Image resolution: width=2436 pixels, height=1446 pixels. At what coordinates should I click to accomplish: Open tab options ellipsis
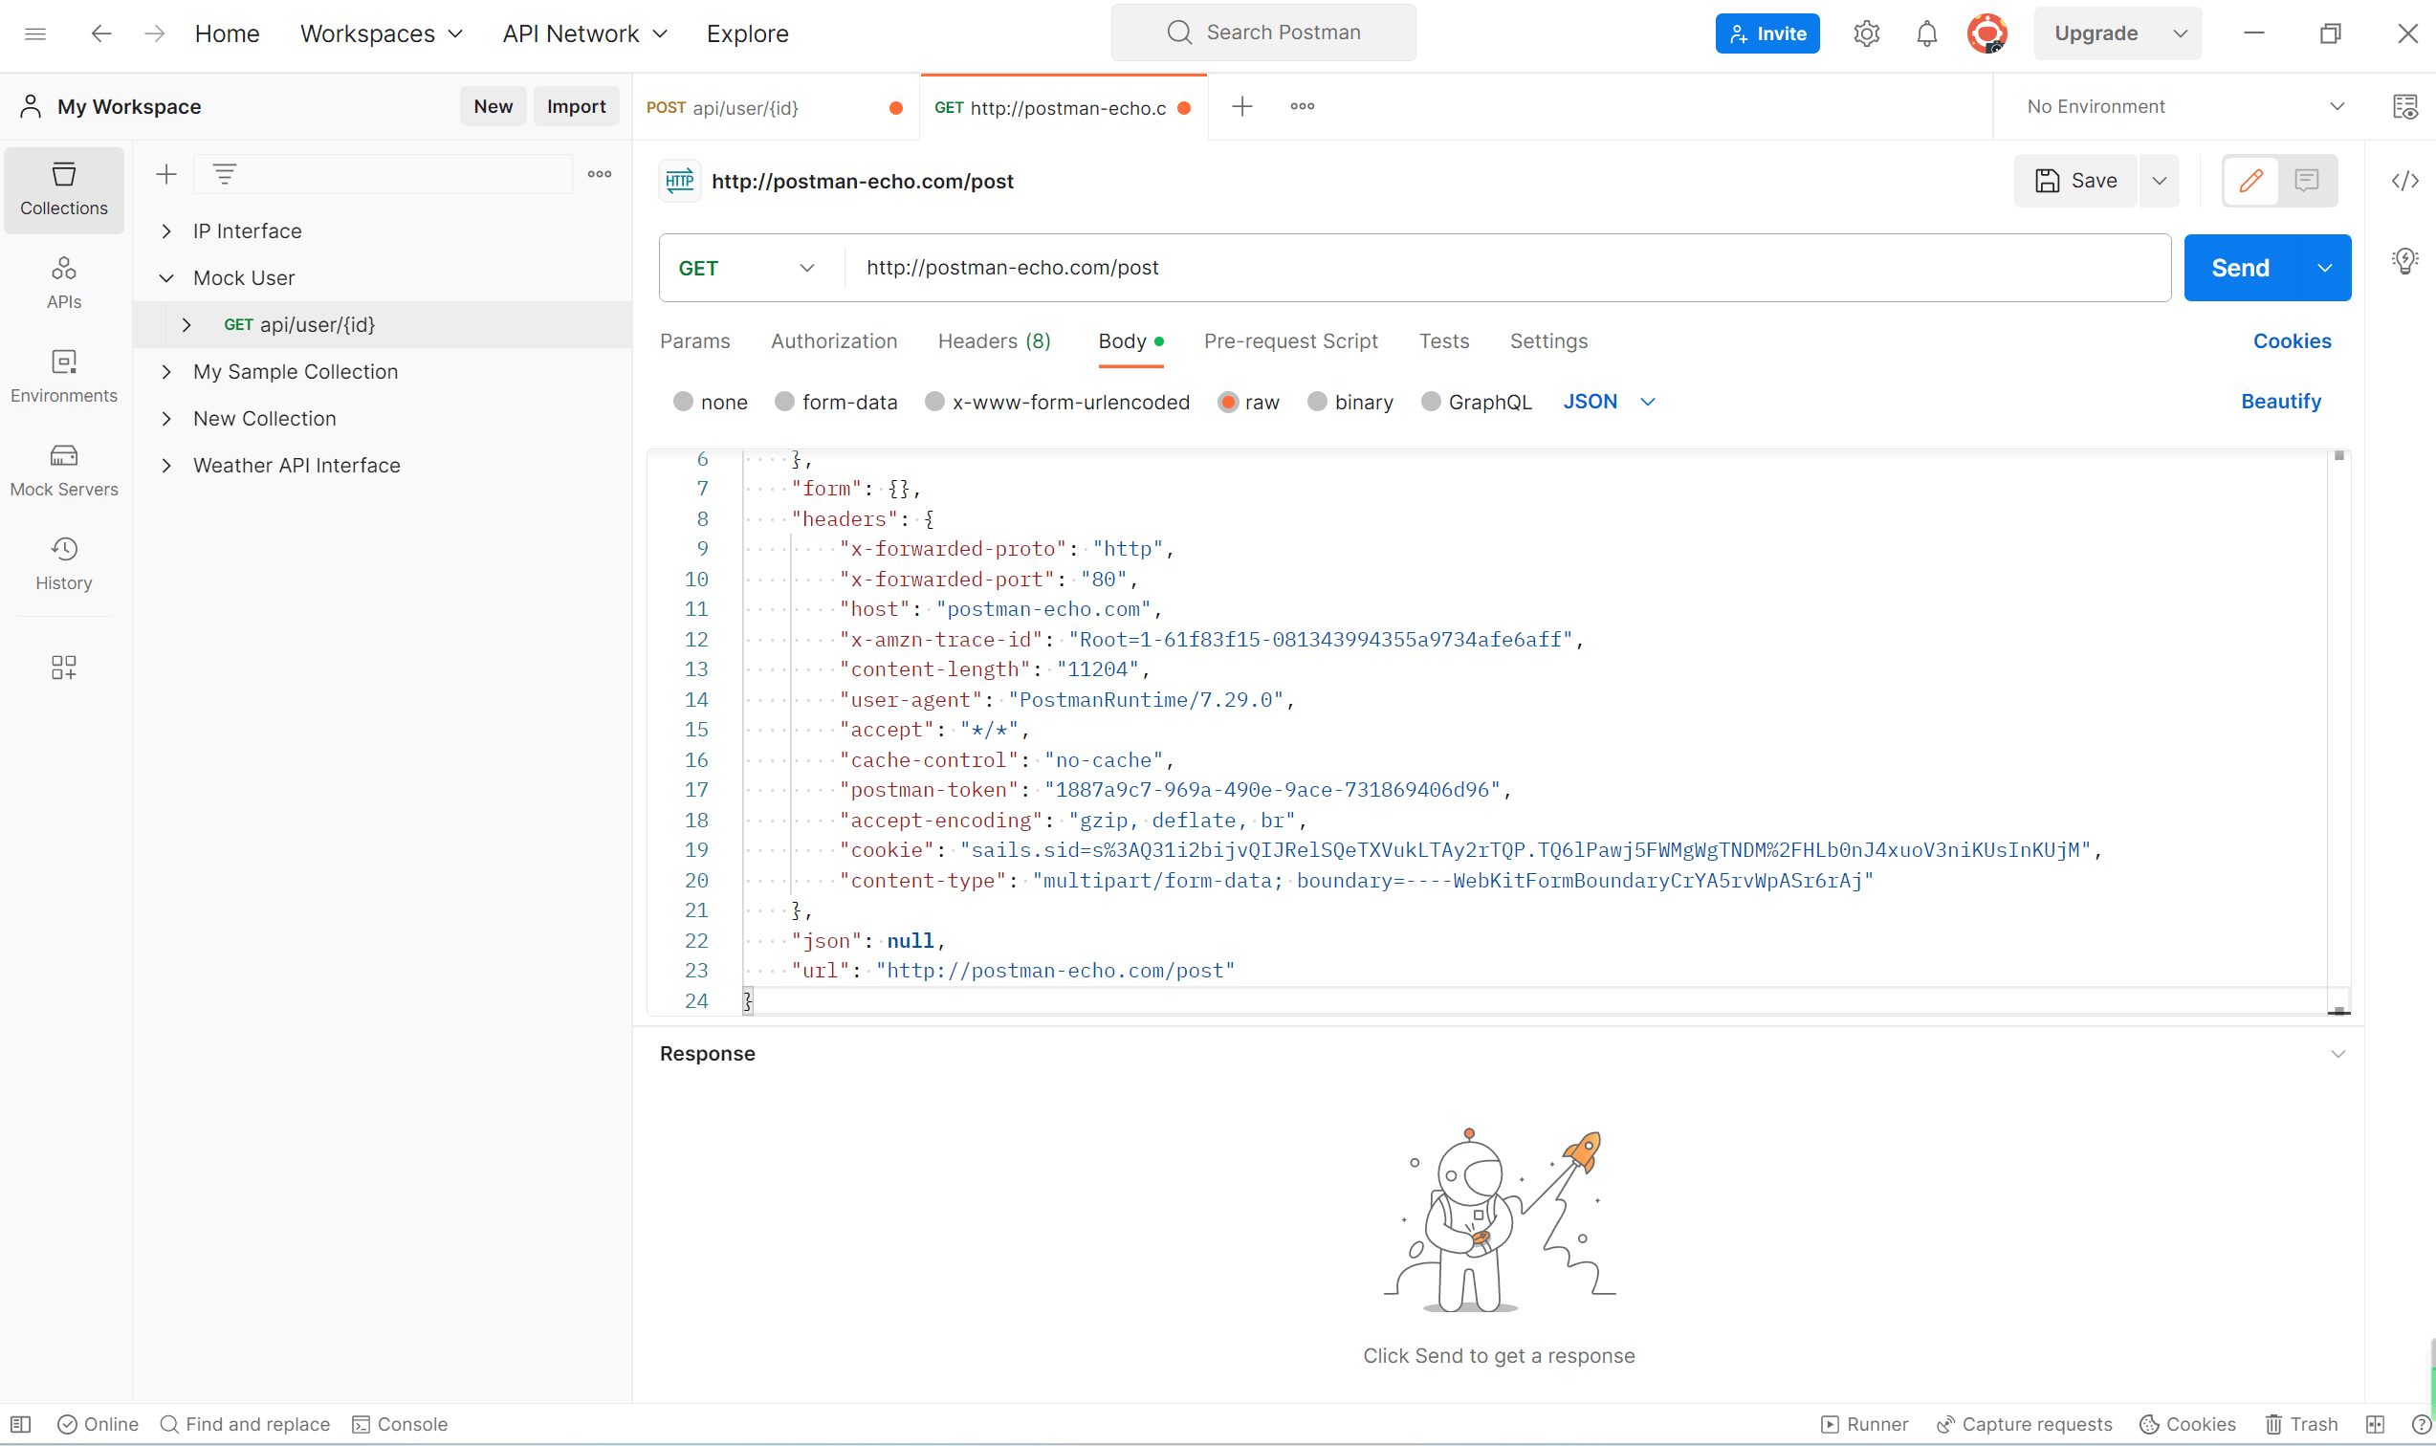tap(1302, 106)
